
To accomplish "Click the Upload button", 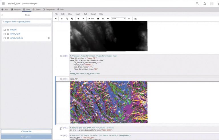I will [x=27, y=137].
